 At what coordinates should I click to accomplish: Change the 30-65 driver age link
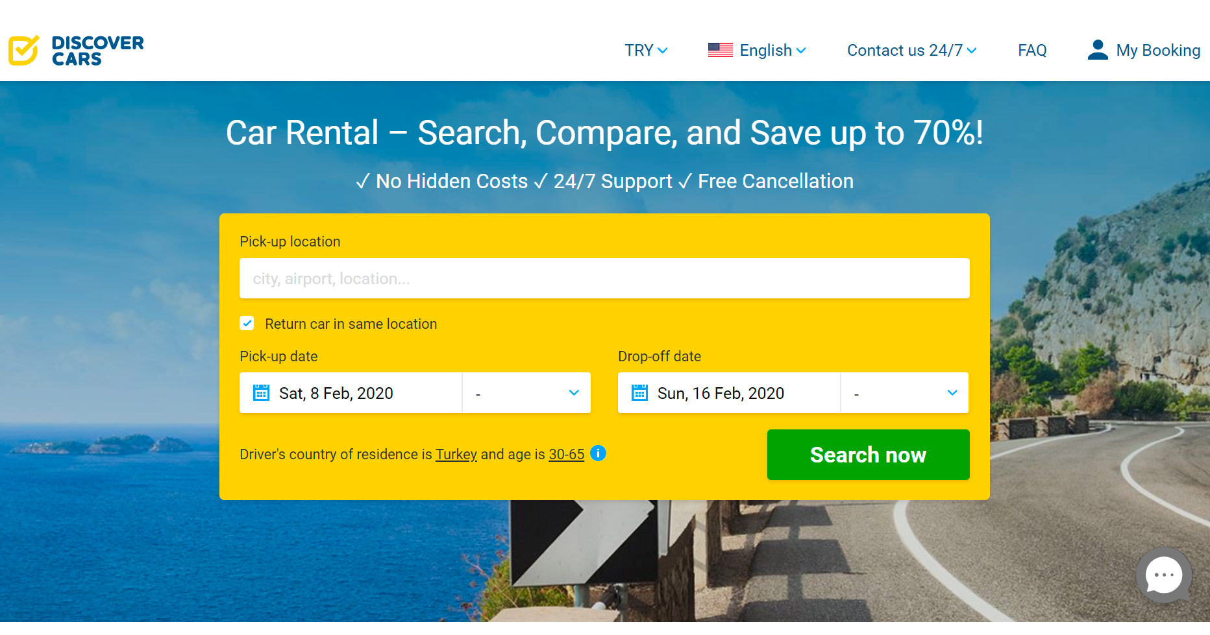point(566,454)
